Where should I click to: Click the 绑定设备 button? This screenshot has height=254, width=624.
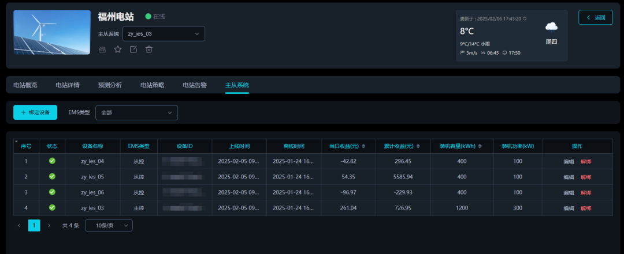pos(35,112)
